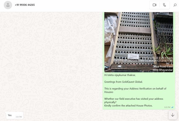Click the 'Mira Road East' photo geotag

(163, 66)
